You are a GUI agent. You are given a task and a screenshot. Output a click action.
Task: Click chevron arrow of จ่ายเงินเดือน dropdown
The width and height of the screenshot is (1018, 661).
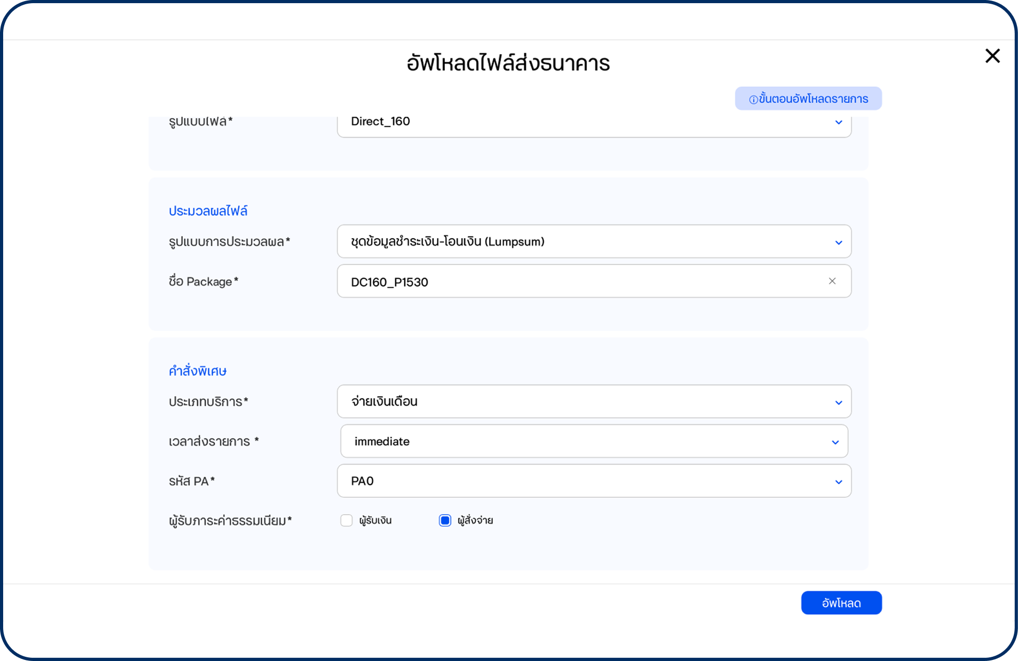pyautogui.click(x=838, y=402)
